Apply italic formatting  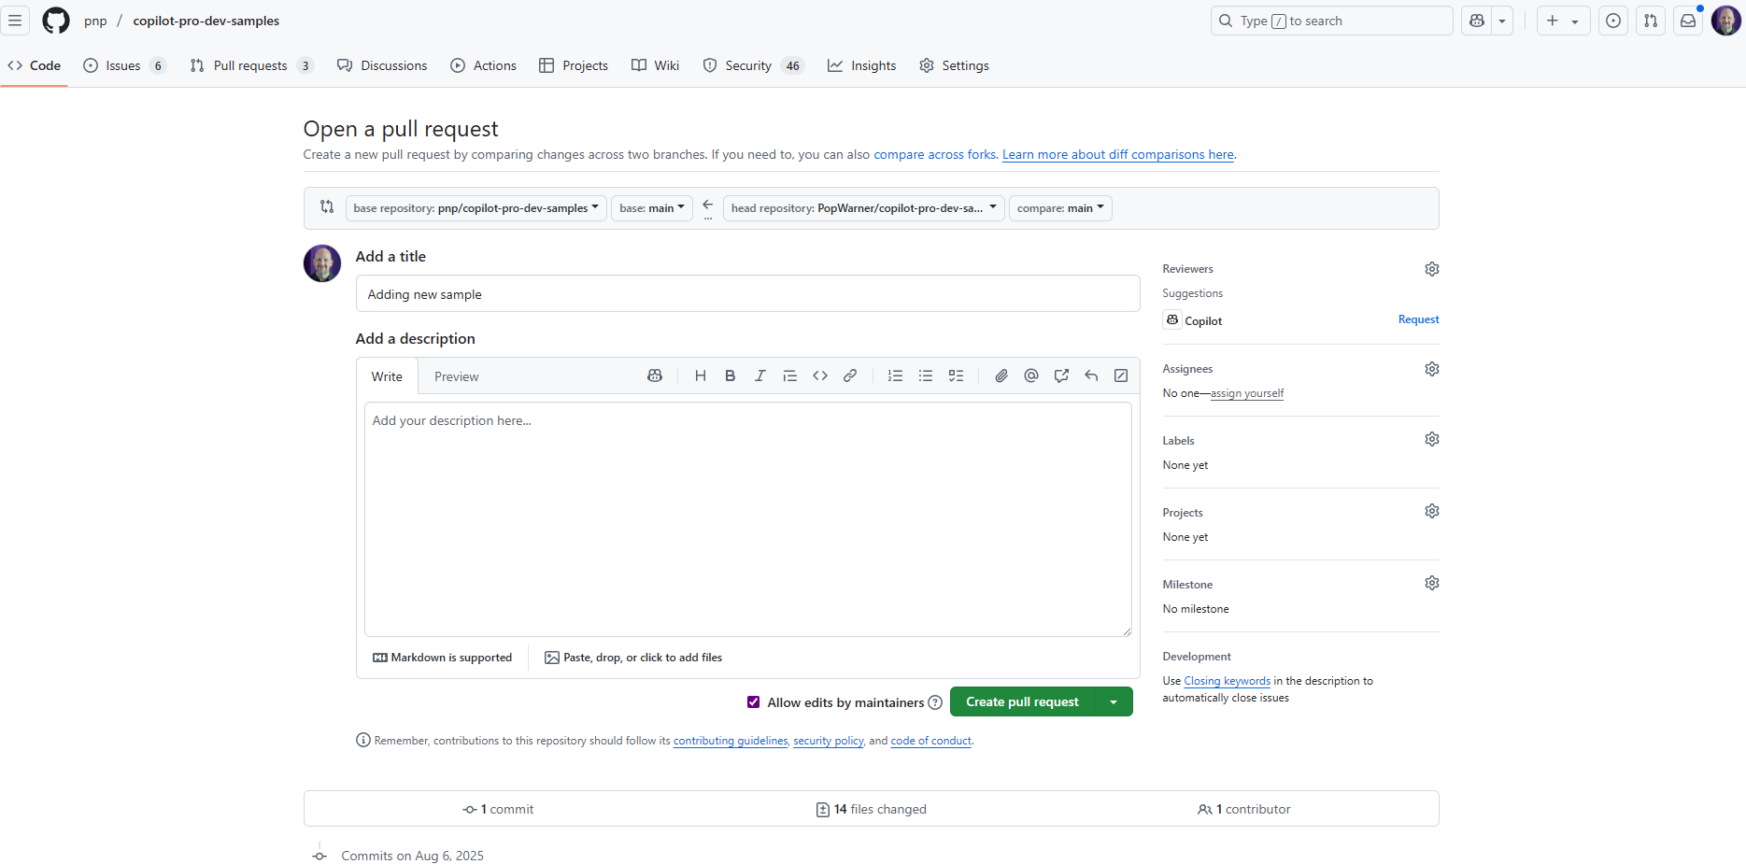pyautogui.click(x=760, y=375)
